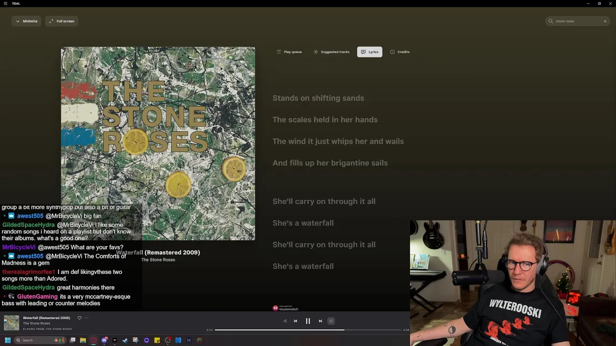This screenshot has height=346, width=616.
Task: Open The Stone Roses artist link in player bar
Action: [37, 323]
